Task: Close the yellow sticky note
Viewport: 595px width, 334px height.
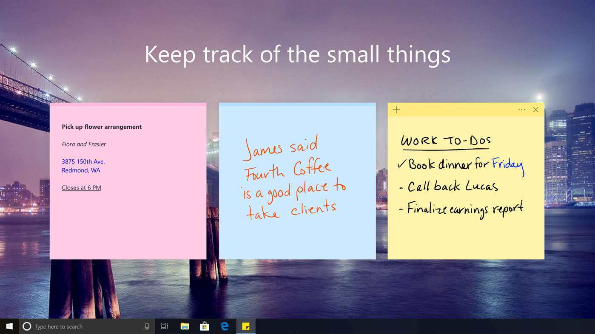Action: 535,109
